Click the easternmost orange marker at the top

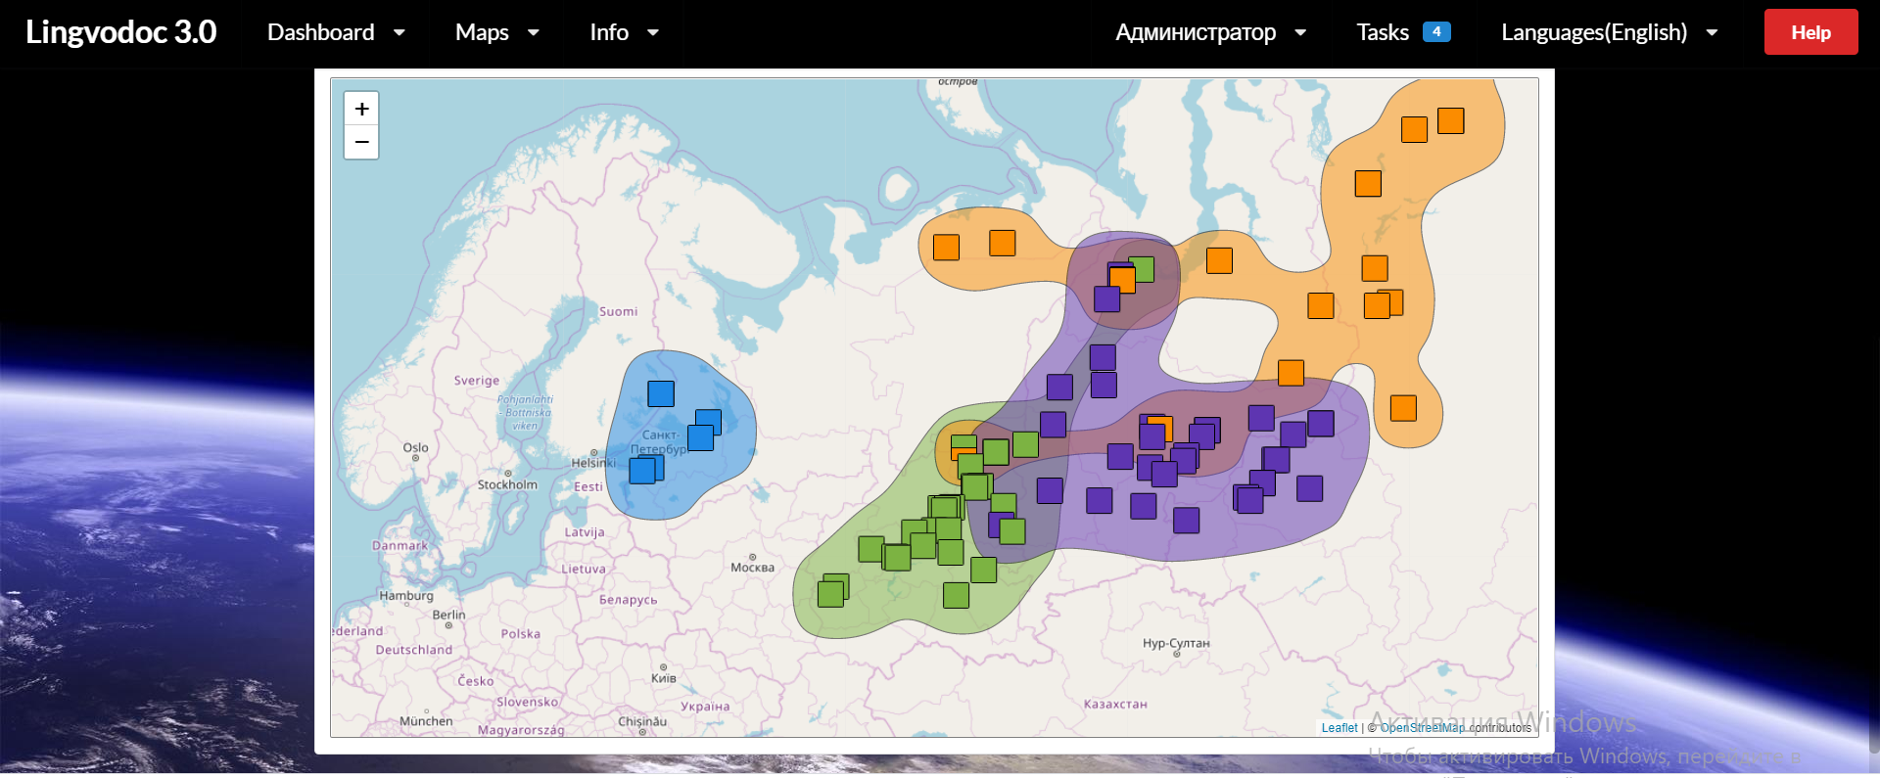coord(1450,120)
